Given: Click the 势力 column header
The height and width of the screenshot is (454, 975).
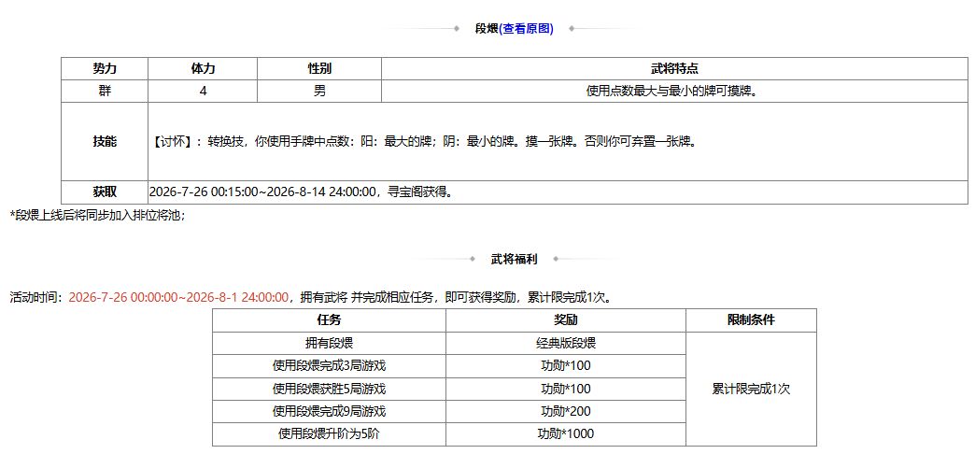Looking at the screenshot, I should pyautogui.click(x=105, y=68).
